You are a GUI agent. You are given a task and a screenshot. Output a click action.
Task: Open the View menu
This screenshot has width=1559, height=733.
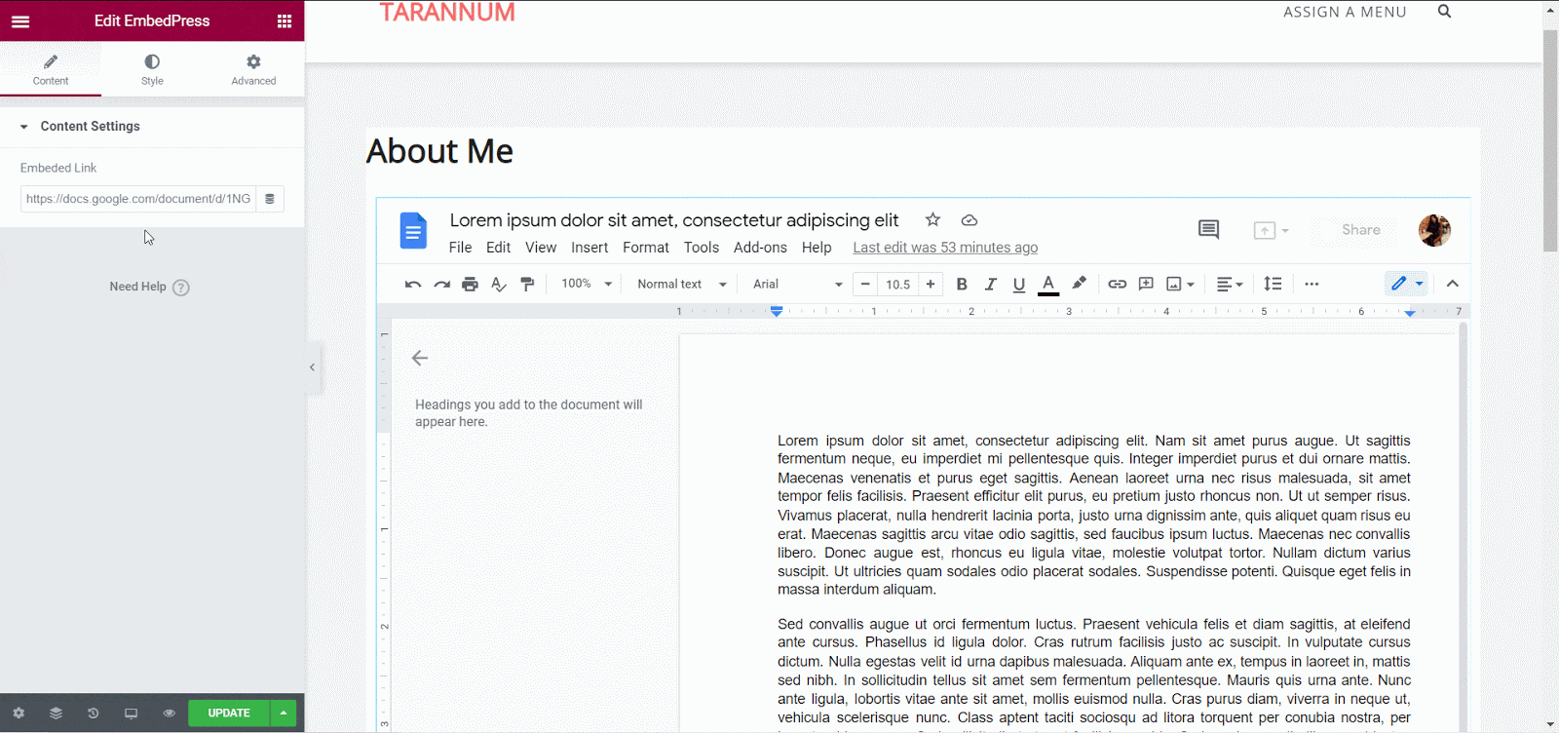[x=541, y=248]
